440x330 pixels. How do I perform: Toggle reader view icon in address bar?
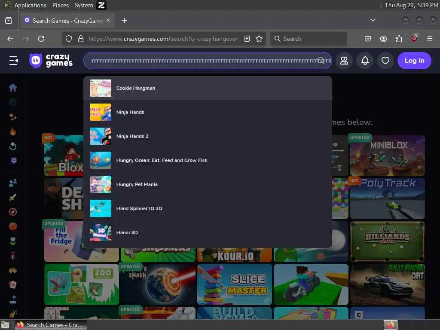point(247,39)
